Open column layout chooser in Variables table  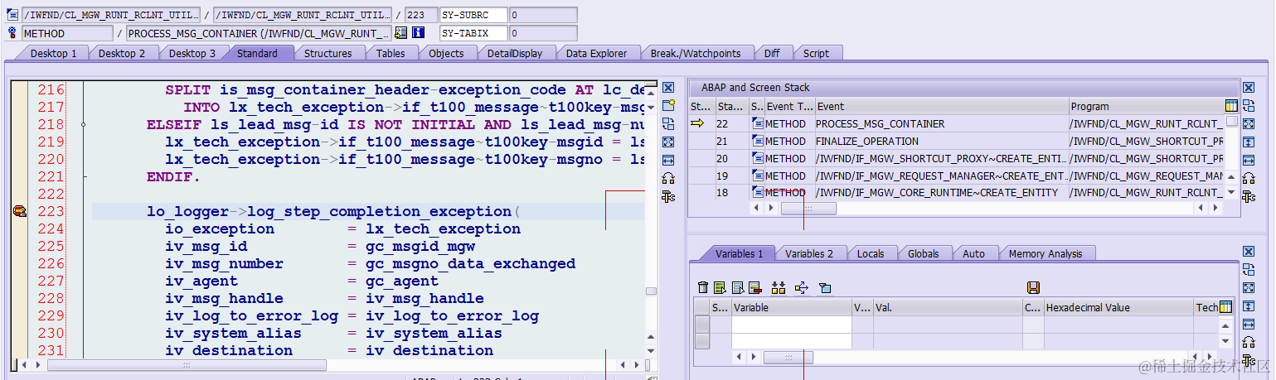pyautogui.click(x=1226, y=306)
